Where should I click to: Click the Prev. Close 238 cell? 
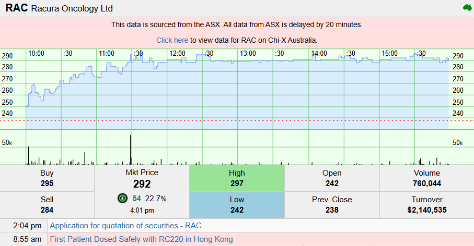(332, 205)
